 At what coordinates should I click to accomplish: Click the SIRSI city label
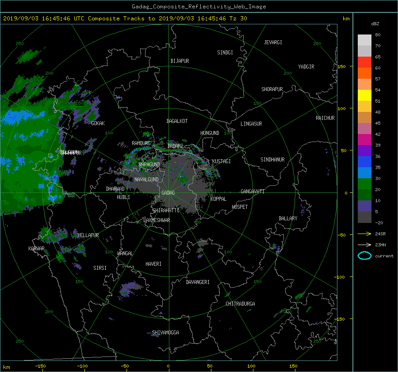[x=100, y=268]
